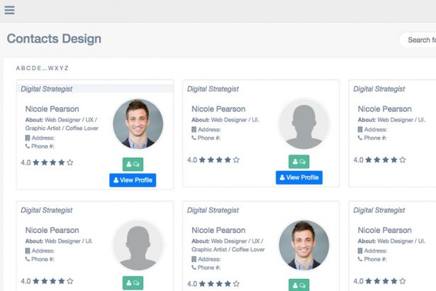Filter contacts by letter Z

tap(67, 68)
